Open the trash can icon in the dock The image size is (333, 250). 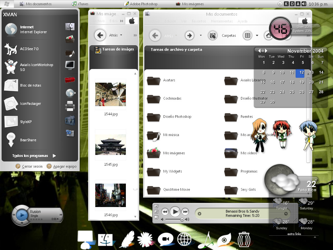click(x=244, y=240)
